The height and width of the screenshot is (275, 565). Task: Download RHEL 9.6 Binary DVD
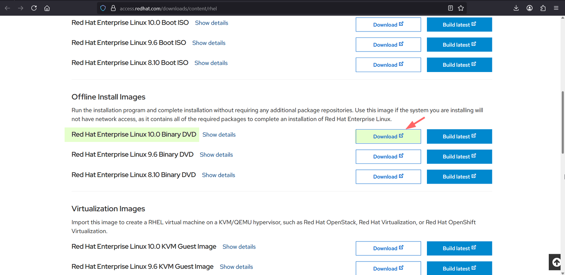click(x=388, y=157)
